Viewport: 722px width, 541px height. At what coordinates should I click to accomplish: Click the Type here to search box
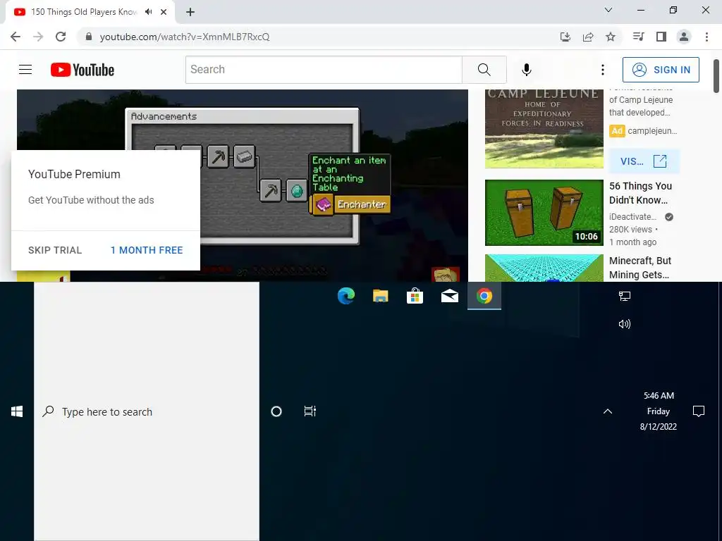(147, 411)
